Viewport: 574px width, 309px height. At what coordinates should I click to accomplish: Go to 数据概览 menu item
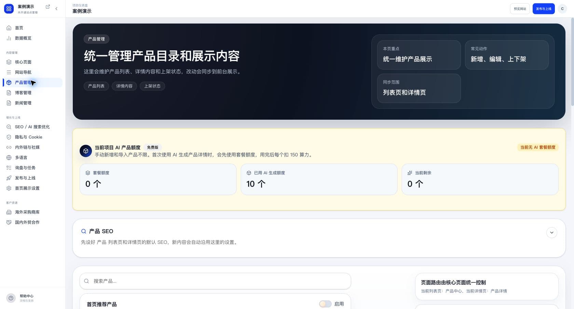pyautogui.click(x=33, y=38)
